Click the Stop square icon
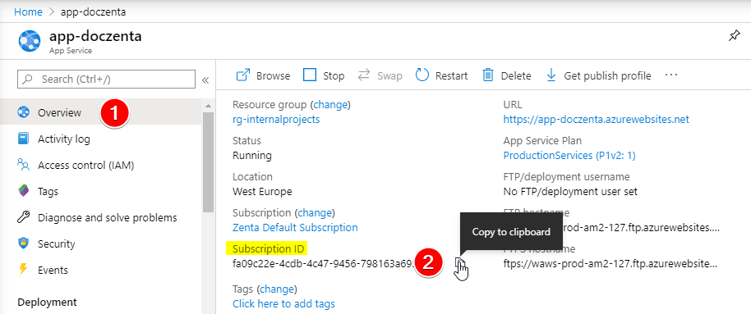Screen dimensions: 751x314 311,75
